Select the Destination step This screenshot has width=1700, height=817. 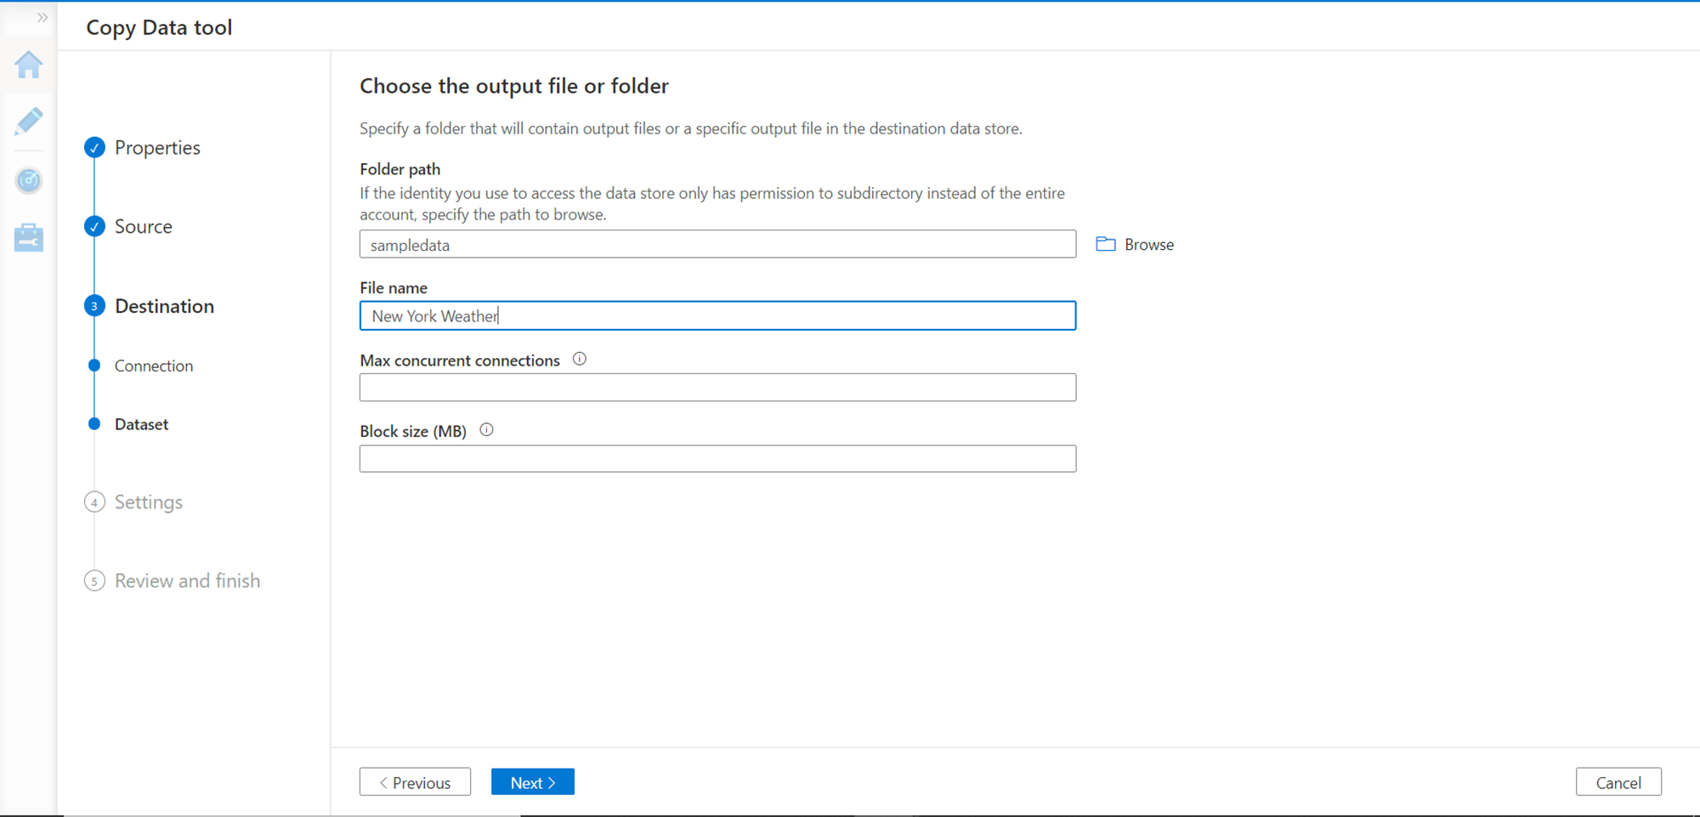point(164,306)
